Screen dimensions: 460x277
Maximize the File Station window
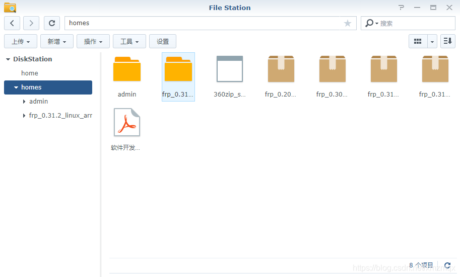433,8
